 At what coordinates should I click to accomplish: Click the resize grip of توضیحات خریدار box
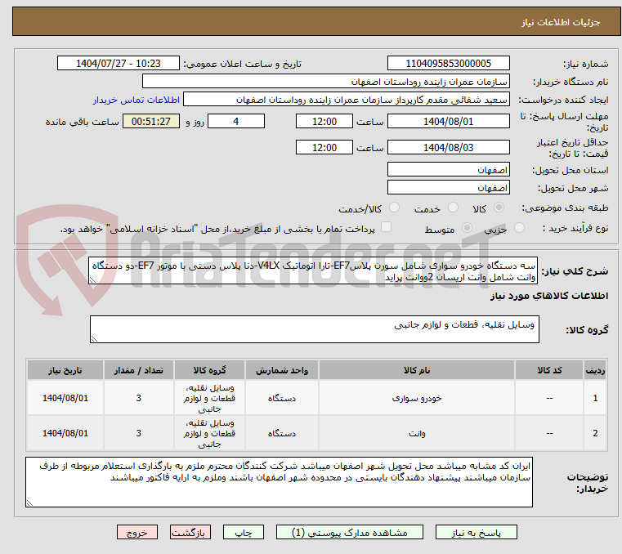click(x=29, y=503)
